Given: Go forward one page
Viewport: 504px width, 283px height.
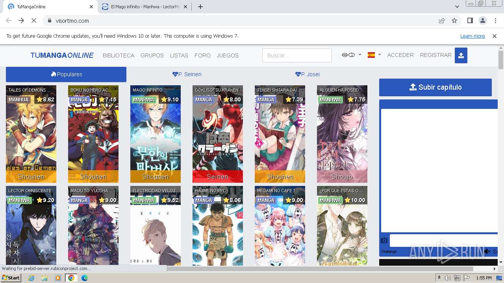Looking at the screenshot, I should (21, 20).
